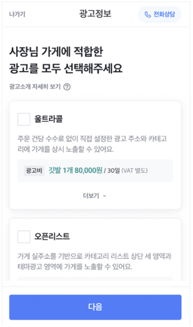Click the 오픈리스트 description text
Screen dimensions: 193x327
[x=94, y=261]
